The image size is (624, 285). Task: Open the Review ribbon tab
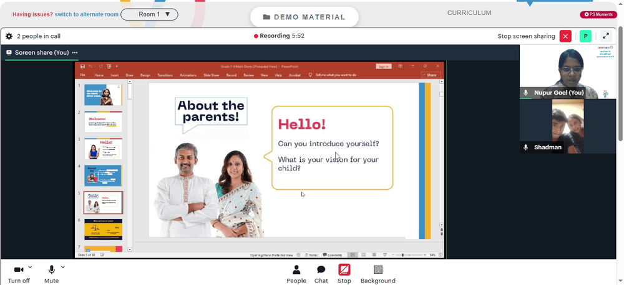(249, 75)
